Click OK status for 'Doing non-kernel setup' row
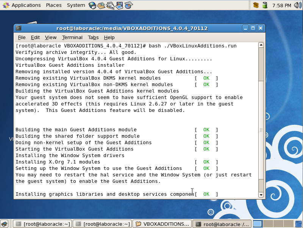Image resolution: width=303 pixels, height=228 pixels. pyautogui.click(x=206, y=142)
